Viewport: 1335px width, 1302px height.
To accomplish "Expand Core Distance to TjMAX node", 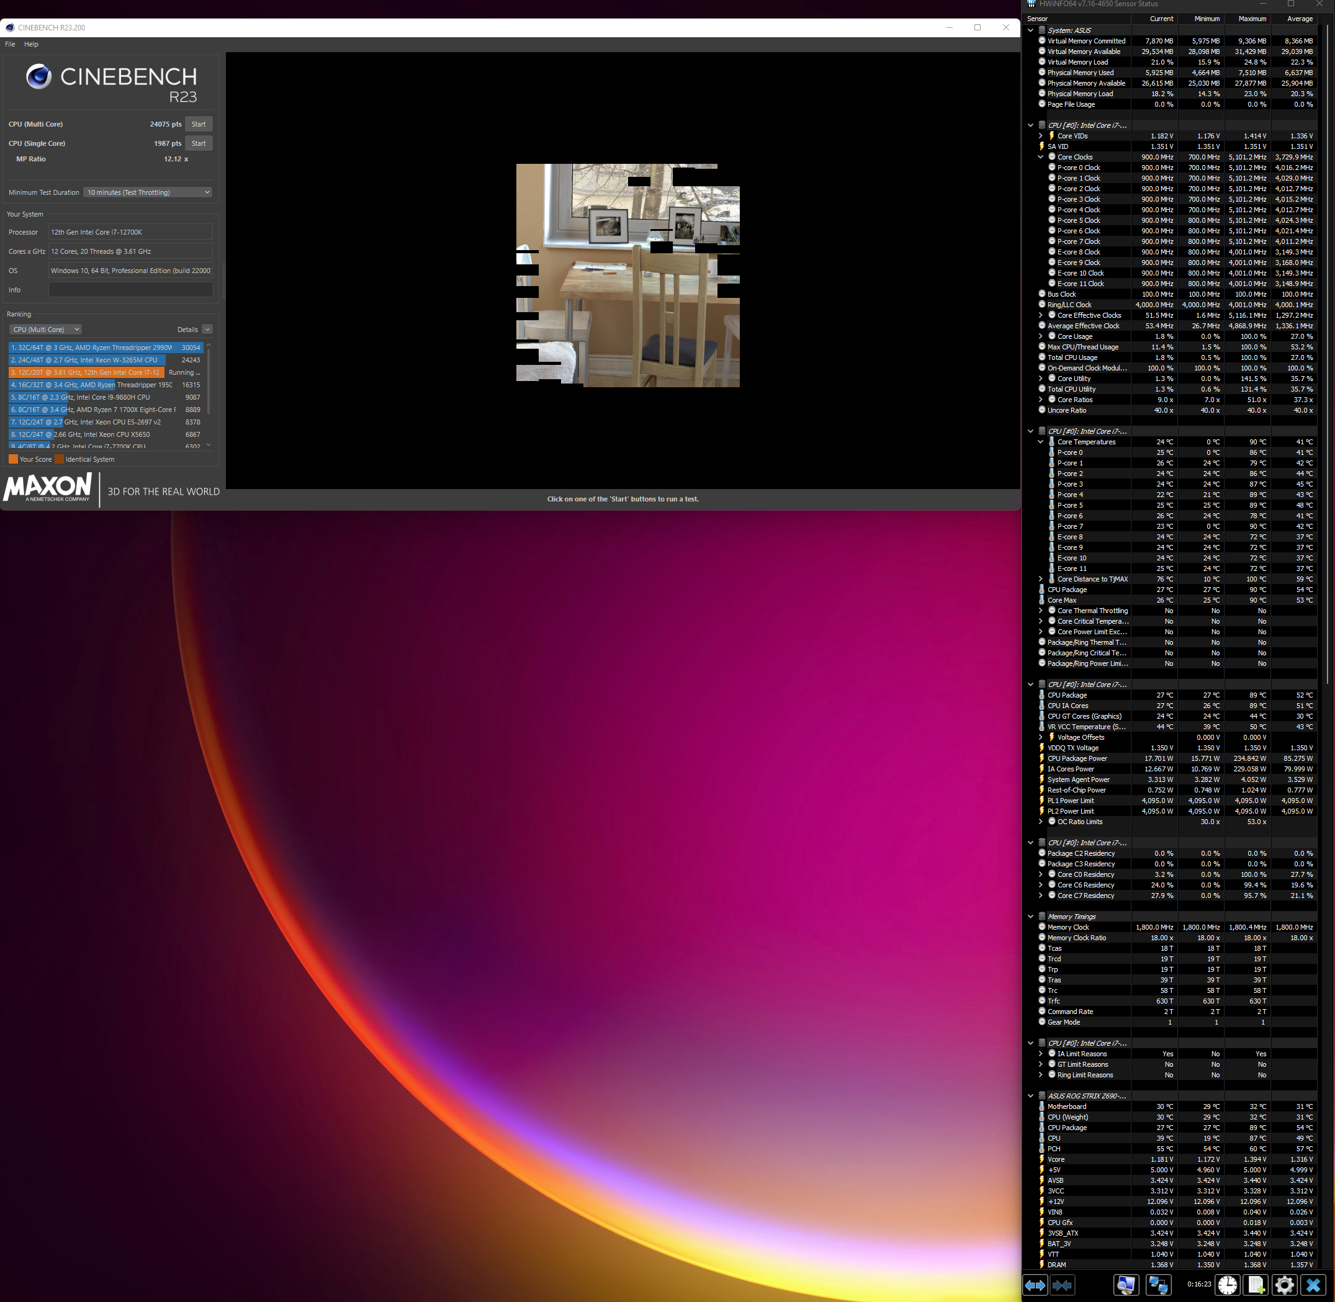I will pyautogui.click(x=1041, y=578).
